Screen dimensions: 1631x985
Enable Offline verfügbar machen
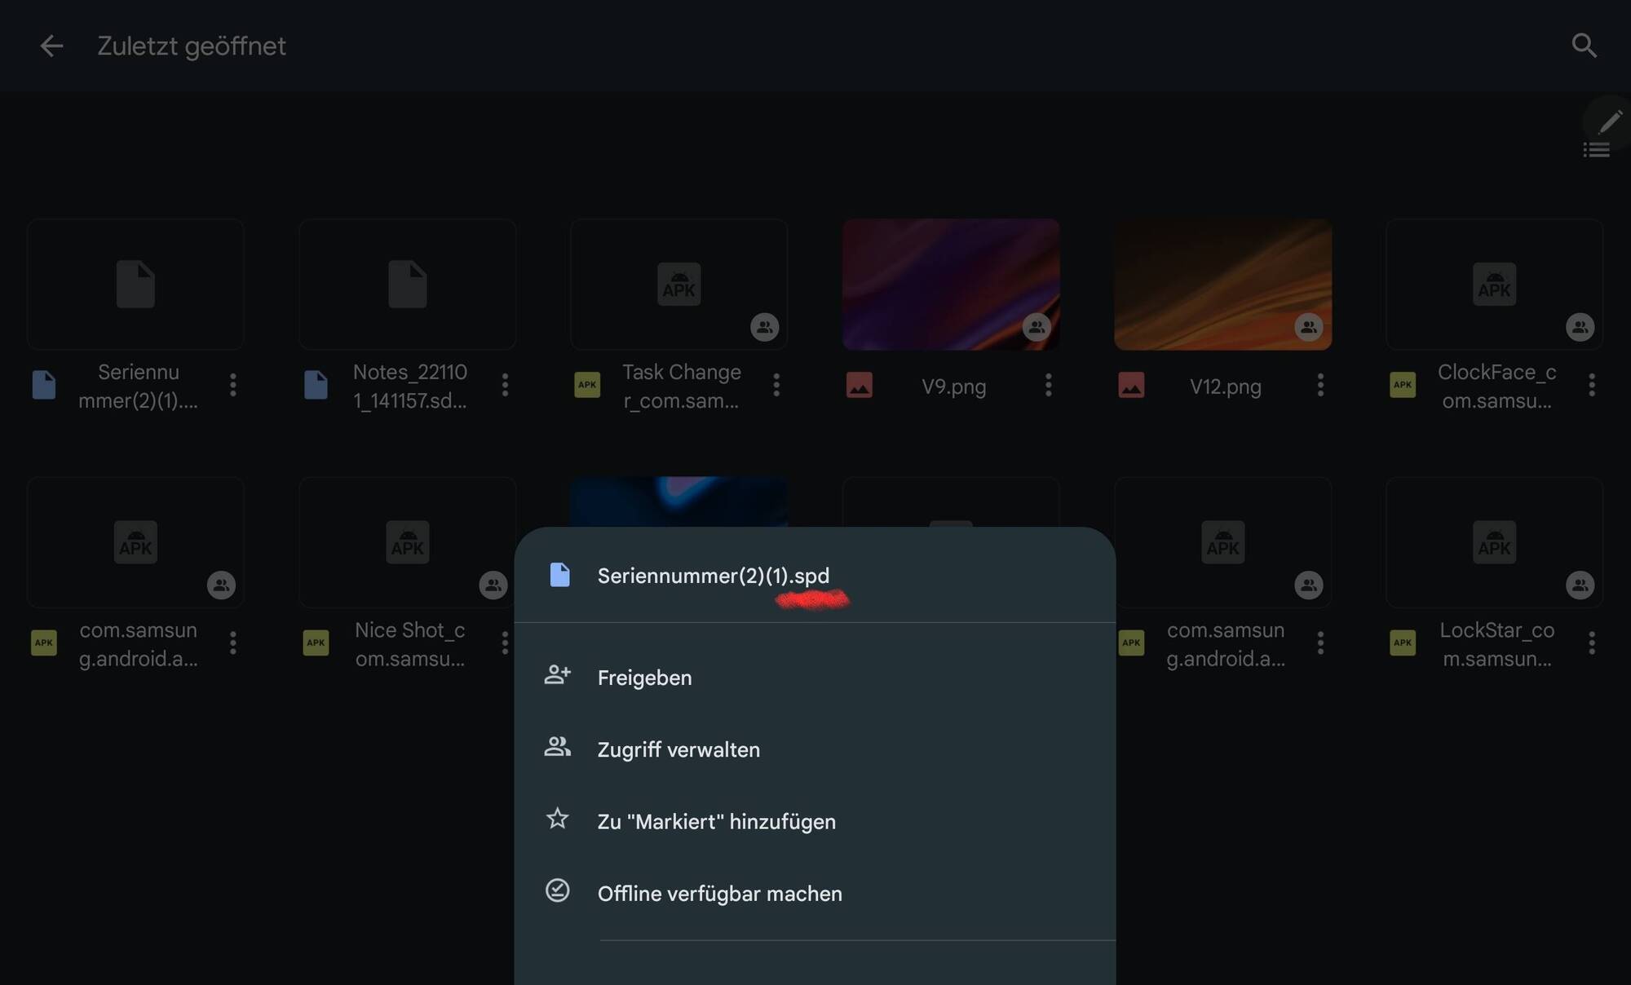(x=719, y=894)
